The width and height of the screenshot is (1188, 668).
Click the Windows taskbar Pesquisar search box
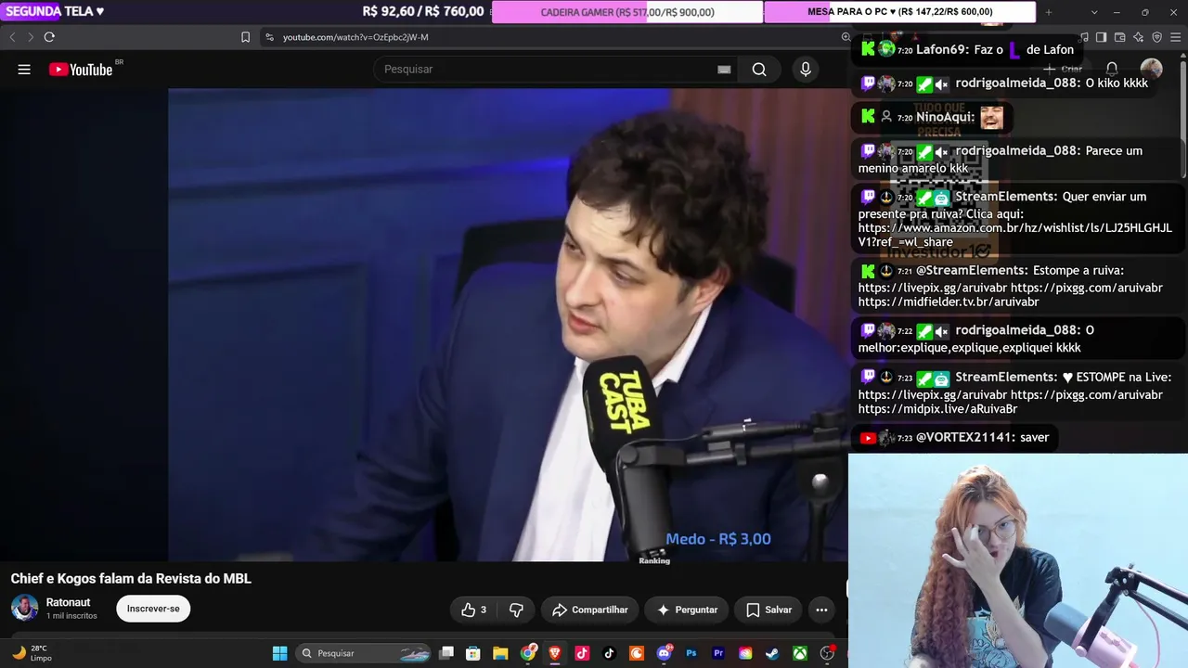[363, 653]
